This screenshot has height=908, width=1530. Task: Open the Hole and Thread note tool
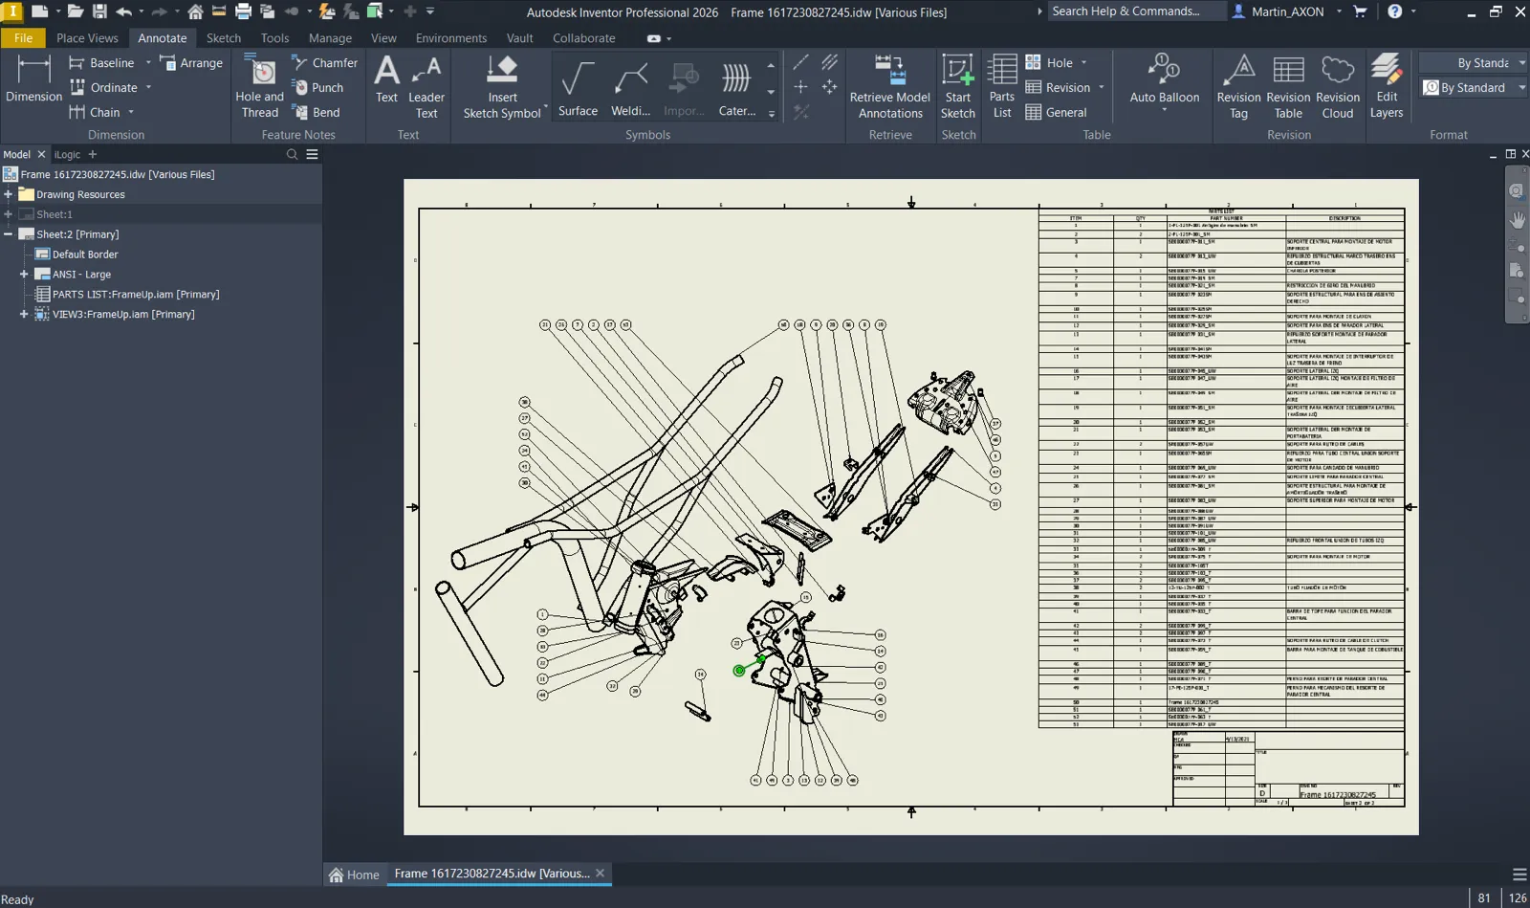coord(259,87)
